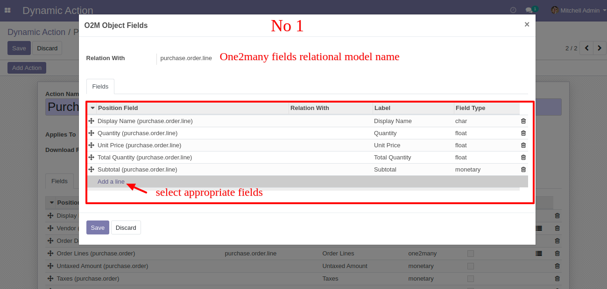Open the apps grid menu icon
Screen dimensions: 607x289
click(7, 10)
